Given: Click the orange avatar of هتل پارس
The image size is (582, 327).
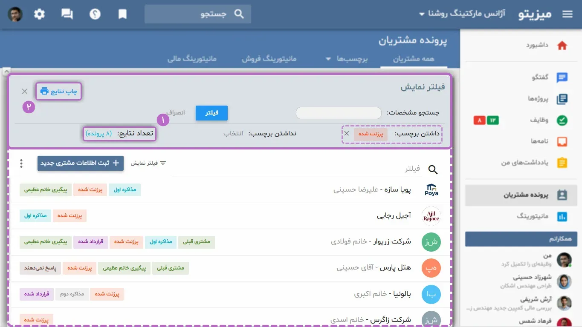Looking at the screenshot, I should [431, 268].
